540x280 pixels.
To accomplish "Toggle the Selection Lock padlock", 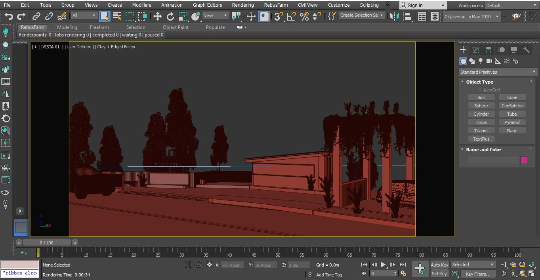I will 198,265.
